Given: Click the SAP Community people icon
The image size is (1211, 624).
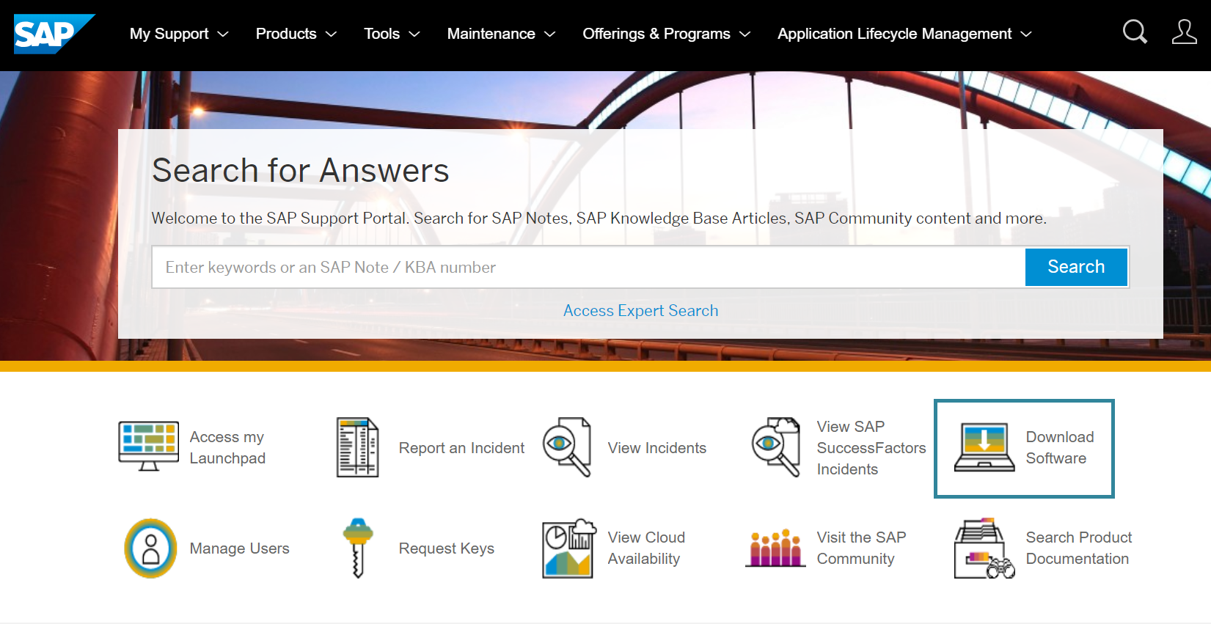Looking at the screenshot, I should tap(775, 548).
